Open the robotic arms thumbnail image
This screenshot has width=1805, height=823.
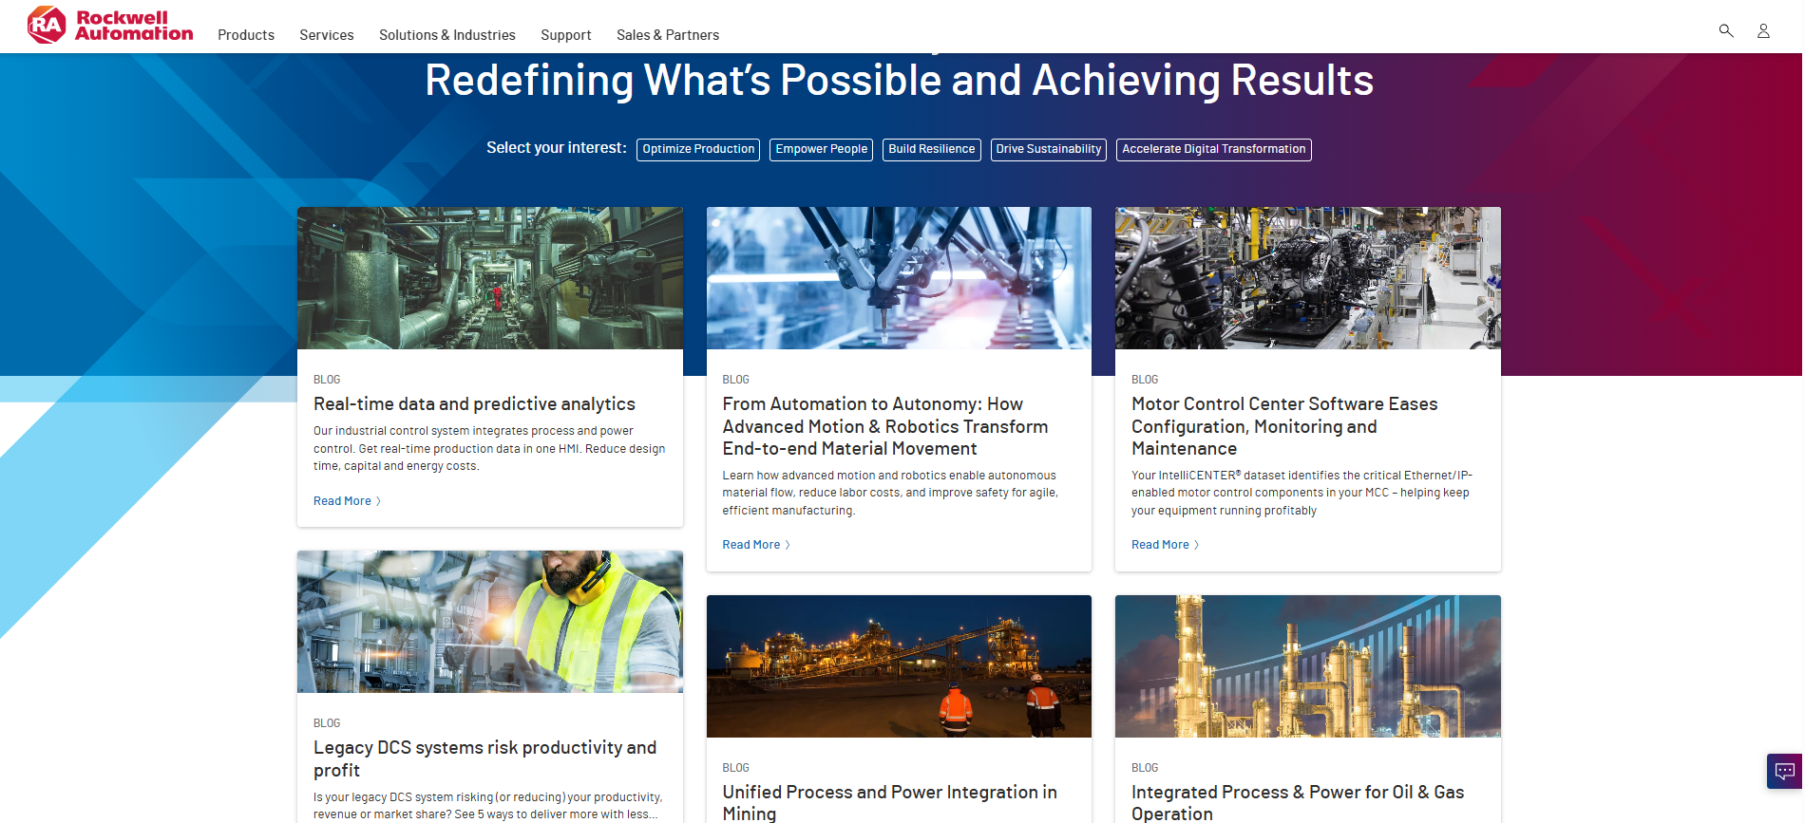(x=899, y=278)
